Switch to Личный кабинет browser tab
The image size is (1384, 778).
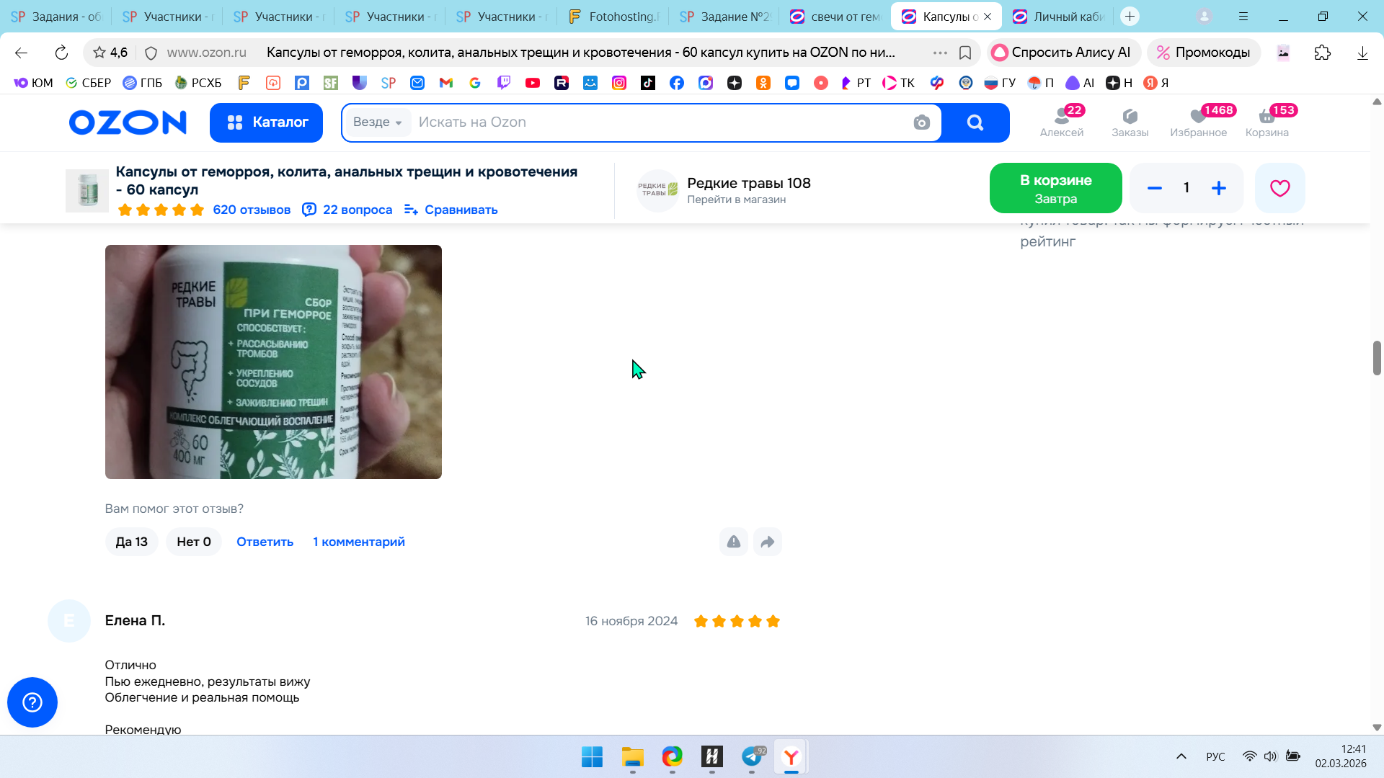(1060, 16)
